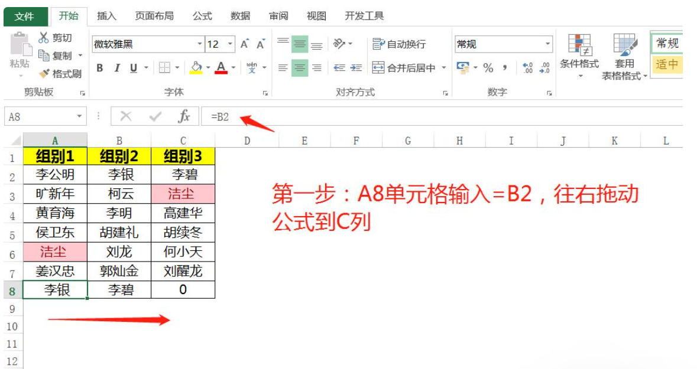The height and width of the screenshot is (369, 697).
Task: Open the Name Box dropdown arrow
Action: (x=79, y=116)
